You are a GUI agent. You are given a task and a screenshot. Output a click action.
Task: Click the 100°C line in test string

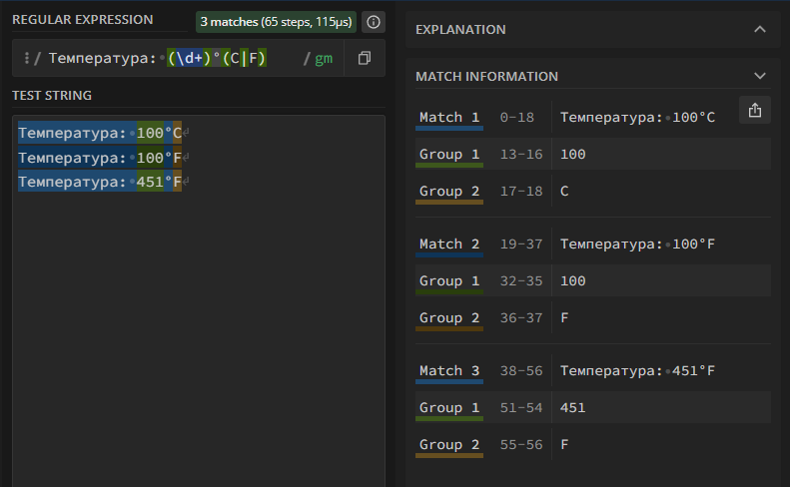pos(100,133)
